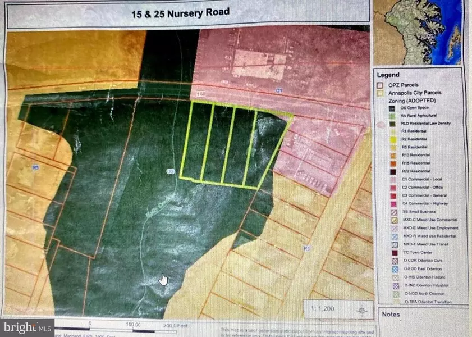The height and width of the screenshot is (337, 472).
Task: Click the Bright MLS logo watermark
Action: click(x=28, y=325)
